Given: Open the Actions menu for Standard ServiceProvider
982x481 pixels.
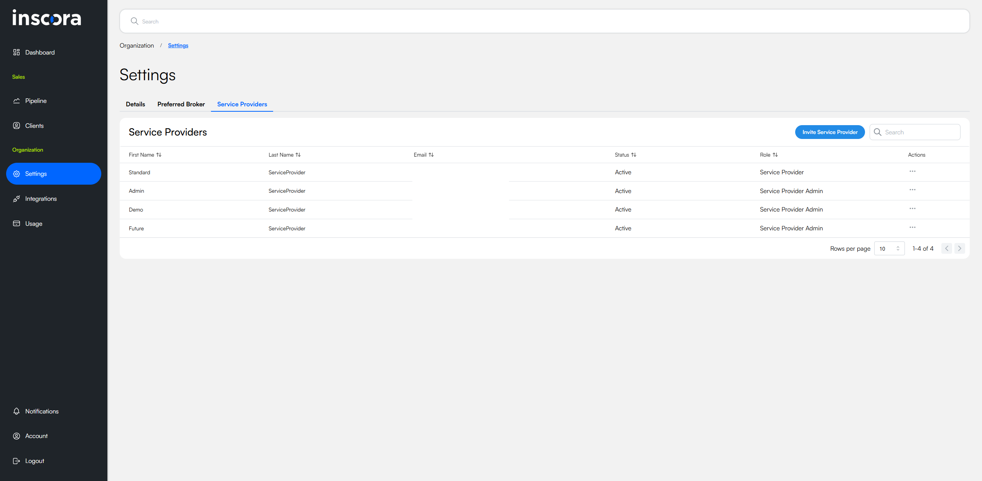Looking at the screenshot, I should pos(912,172).
